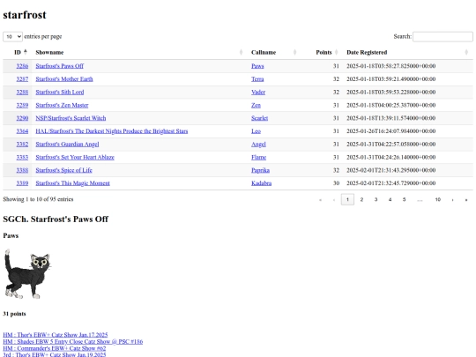This screenshot has height=357, width=476.
Task: Click the Paws callname link
Action: (x=257, y=66)
